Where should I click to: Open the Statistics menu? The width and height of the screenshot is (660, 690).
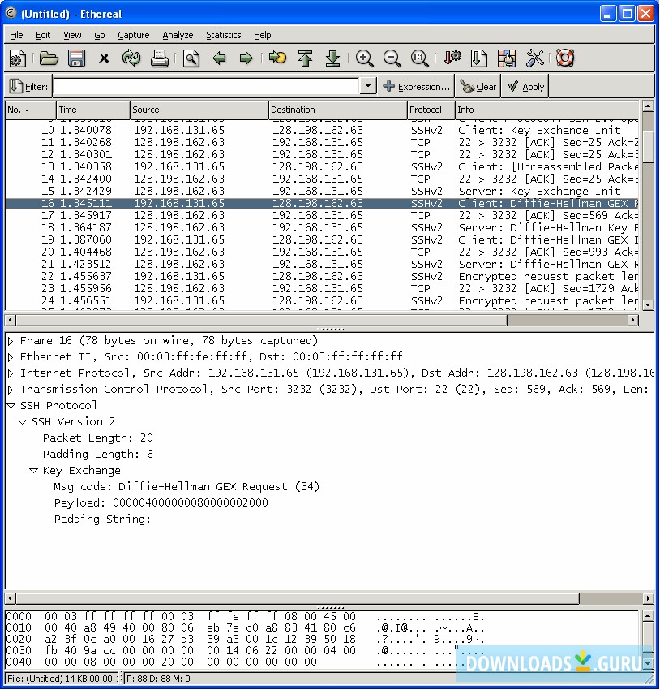point(223,35)
